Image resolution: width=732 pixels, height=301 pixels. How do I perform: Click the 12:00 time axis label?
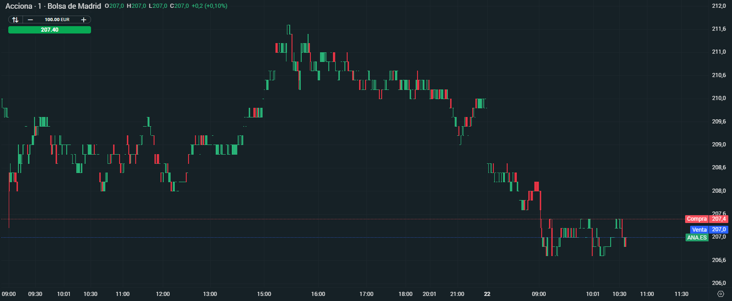pyautogui.click(x=163, y=294)
